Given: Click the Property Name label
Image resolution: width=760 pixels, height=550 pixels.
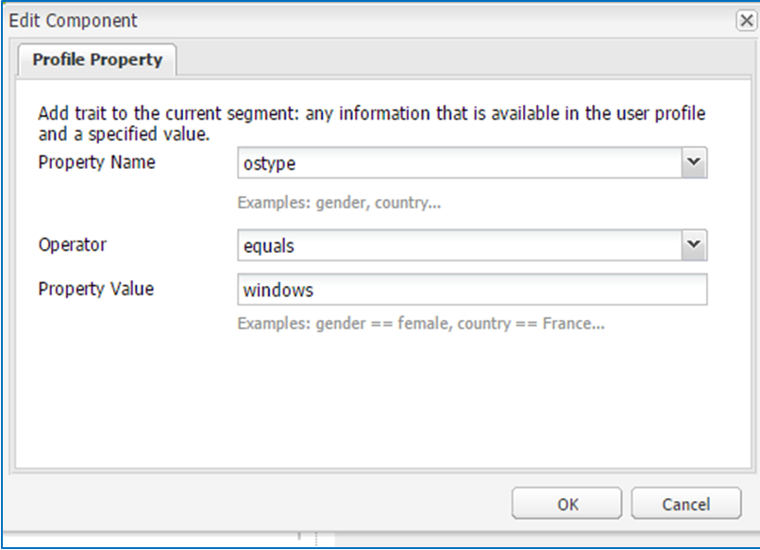Looking at the screenshot, I should pos(96,162).
